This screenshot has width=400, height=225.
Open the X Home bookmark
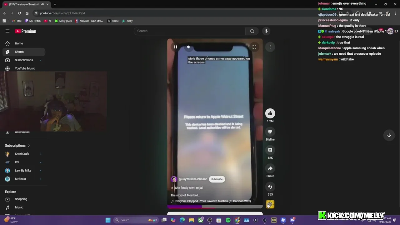click(113, 21)
